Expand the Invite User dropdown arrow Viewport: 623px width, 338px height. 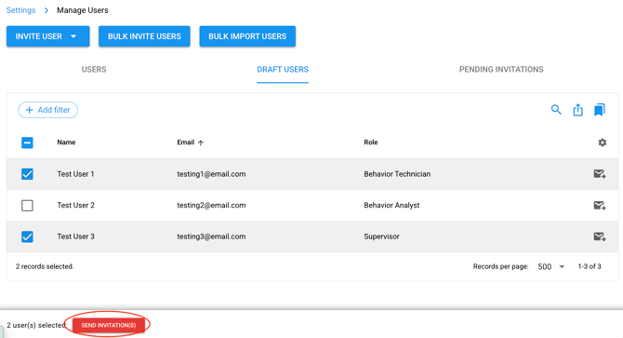(73, 36)
